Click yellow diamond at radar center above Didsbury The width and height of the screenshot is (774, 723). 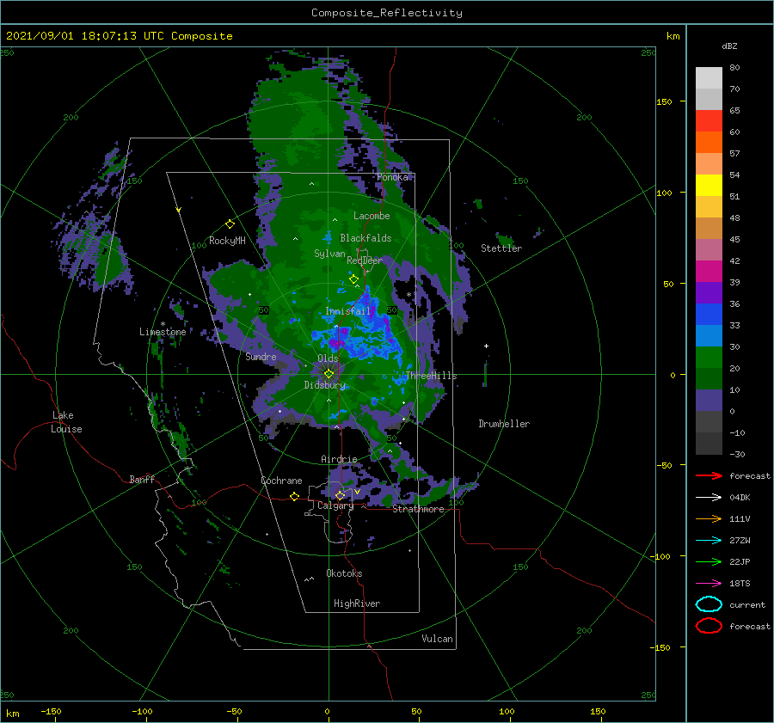click(x=329, y=374)
